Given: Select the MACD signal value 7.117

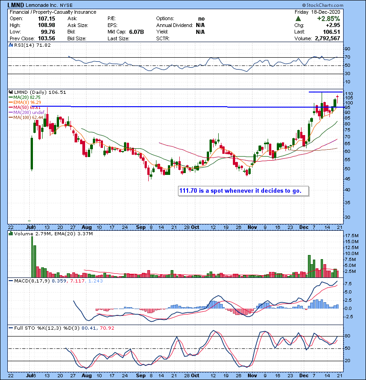Looking at the screenshot, I should [x=77, y=281].
